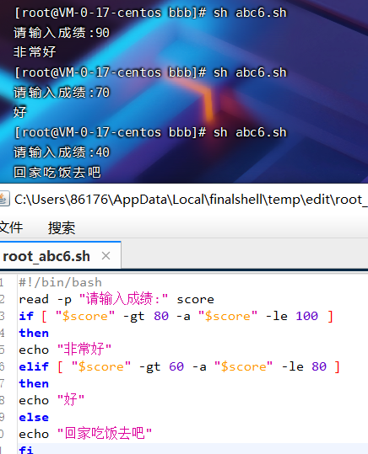The height and width of the screenshot is (454, 368).
Task: Click the echo "回家吃饭去吧" line
Action: [x=85, y=434]
